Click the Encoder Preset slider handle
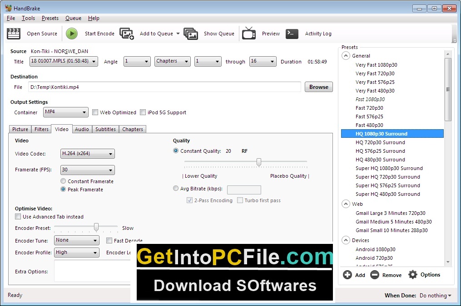Viewport: 461px width, 306px height. tap(96, 227)
